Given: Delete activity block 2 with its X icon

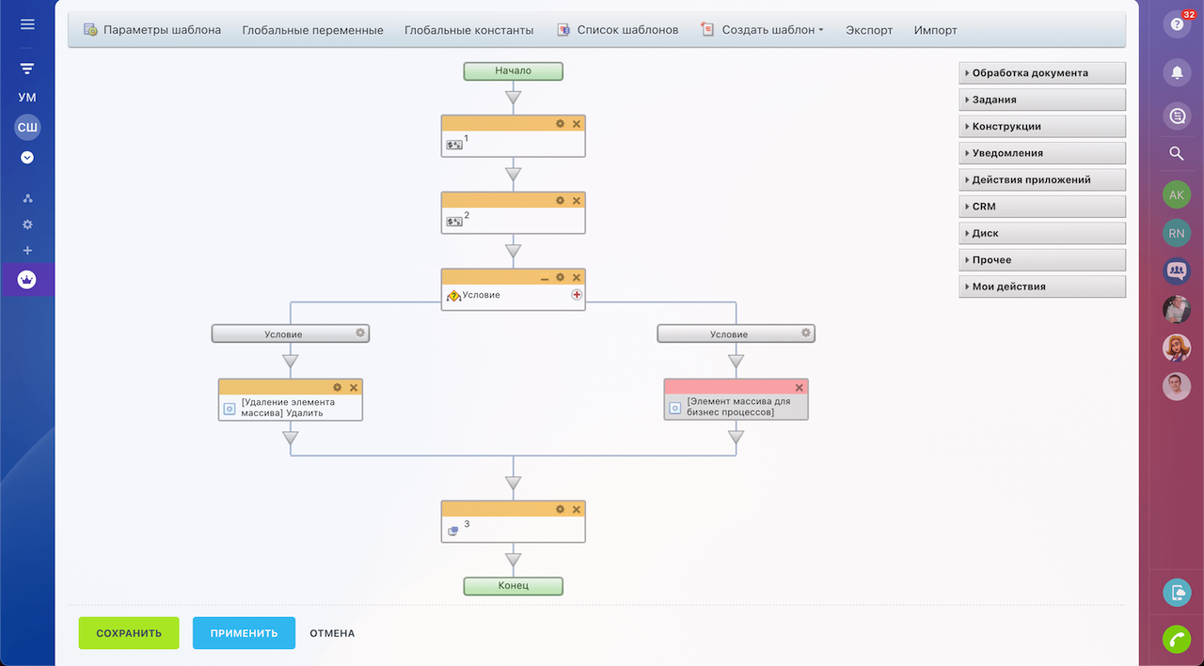Looking at the screenshot, I should tap(577, 201).
